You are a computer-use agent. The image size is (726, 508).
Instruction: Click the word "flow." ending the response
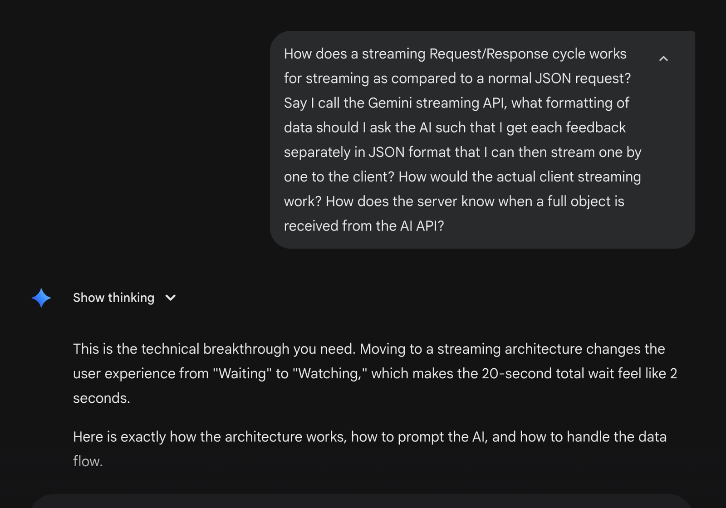[88, 461]
